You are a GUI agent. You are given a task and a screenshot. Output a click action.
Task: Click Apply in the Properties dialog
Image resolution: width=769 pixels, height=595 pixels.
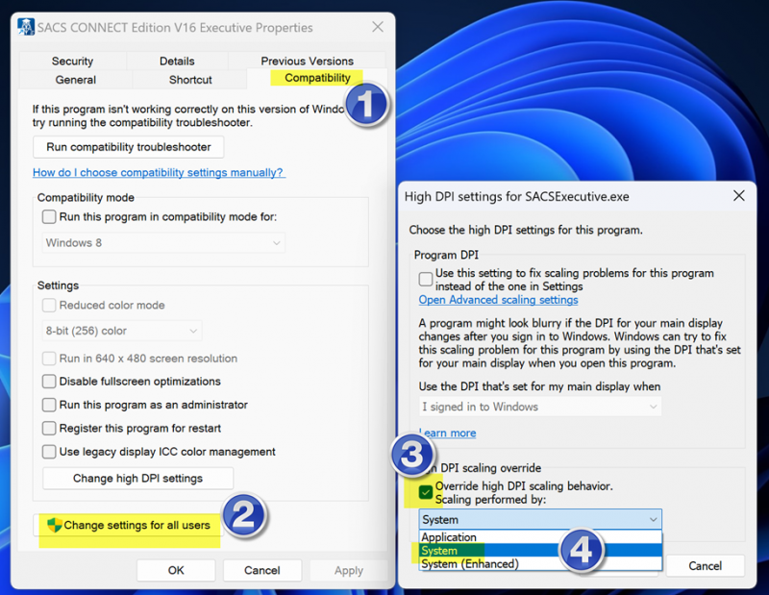pyautogui.click(x=349, y=570)
